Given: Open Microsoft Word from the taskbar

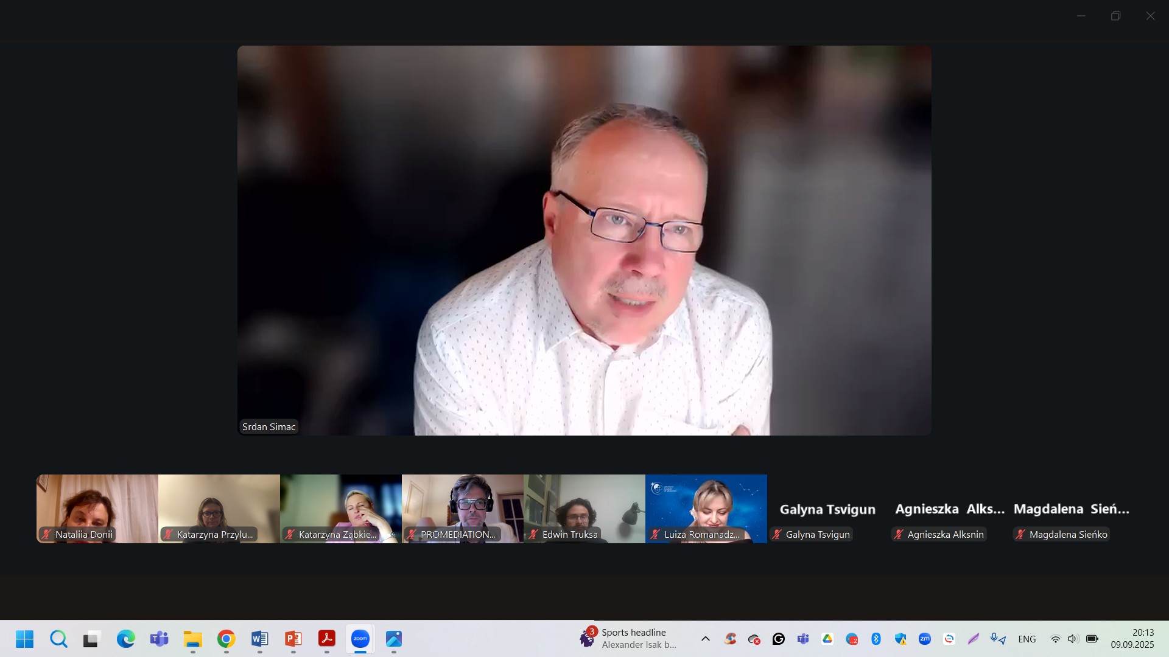Looking at the screenshot, I should (259, 639).
